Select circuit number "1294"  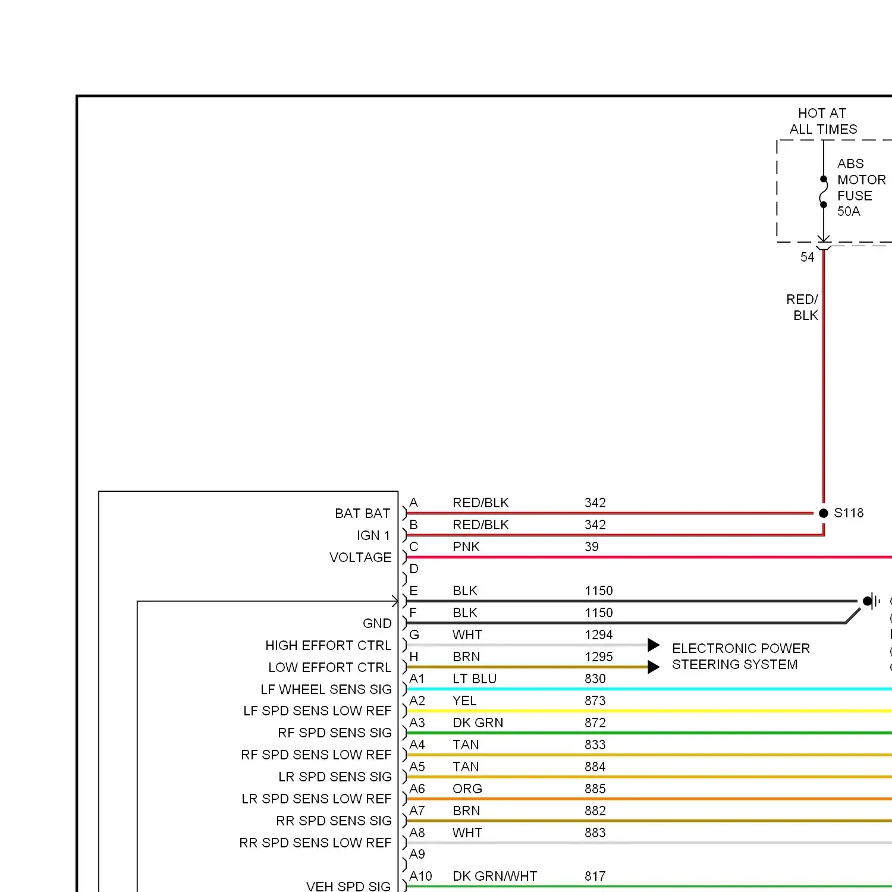click(599, 635)
